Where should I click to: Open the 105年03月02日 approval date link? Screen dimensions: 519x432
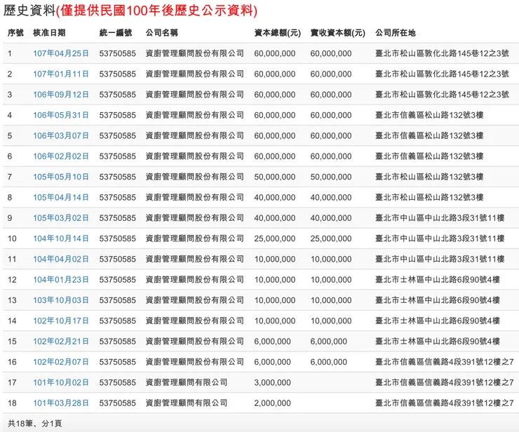(61, 218)
